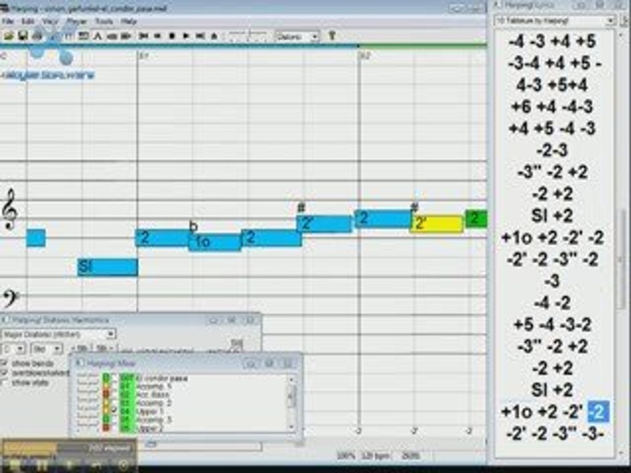The width and height of the screenshot is (631, 473).
Task: Skip to the end with the toolbar icon
Action: coord(200,36)
